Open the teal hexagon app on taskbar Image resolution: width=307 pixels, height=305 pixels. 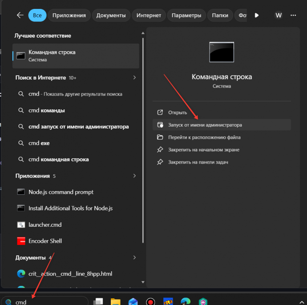203,301
